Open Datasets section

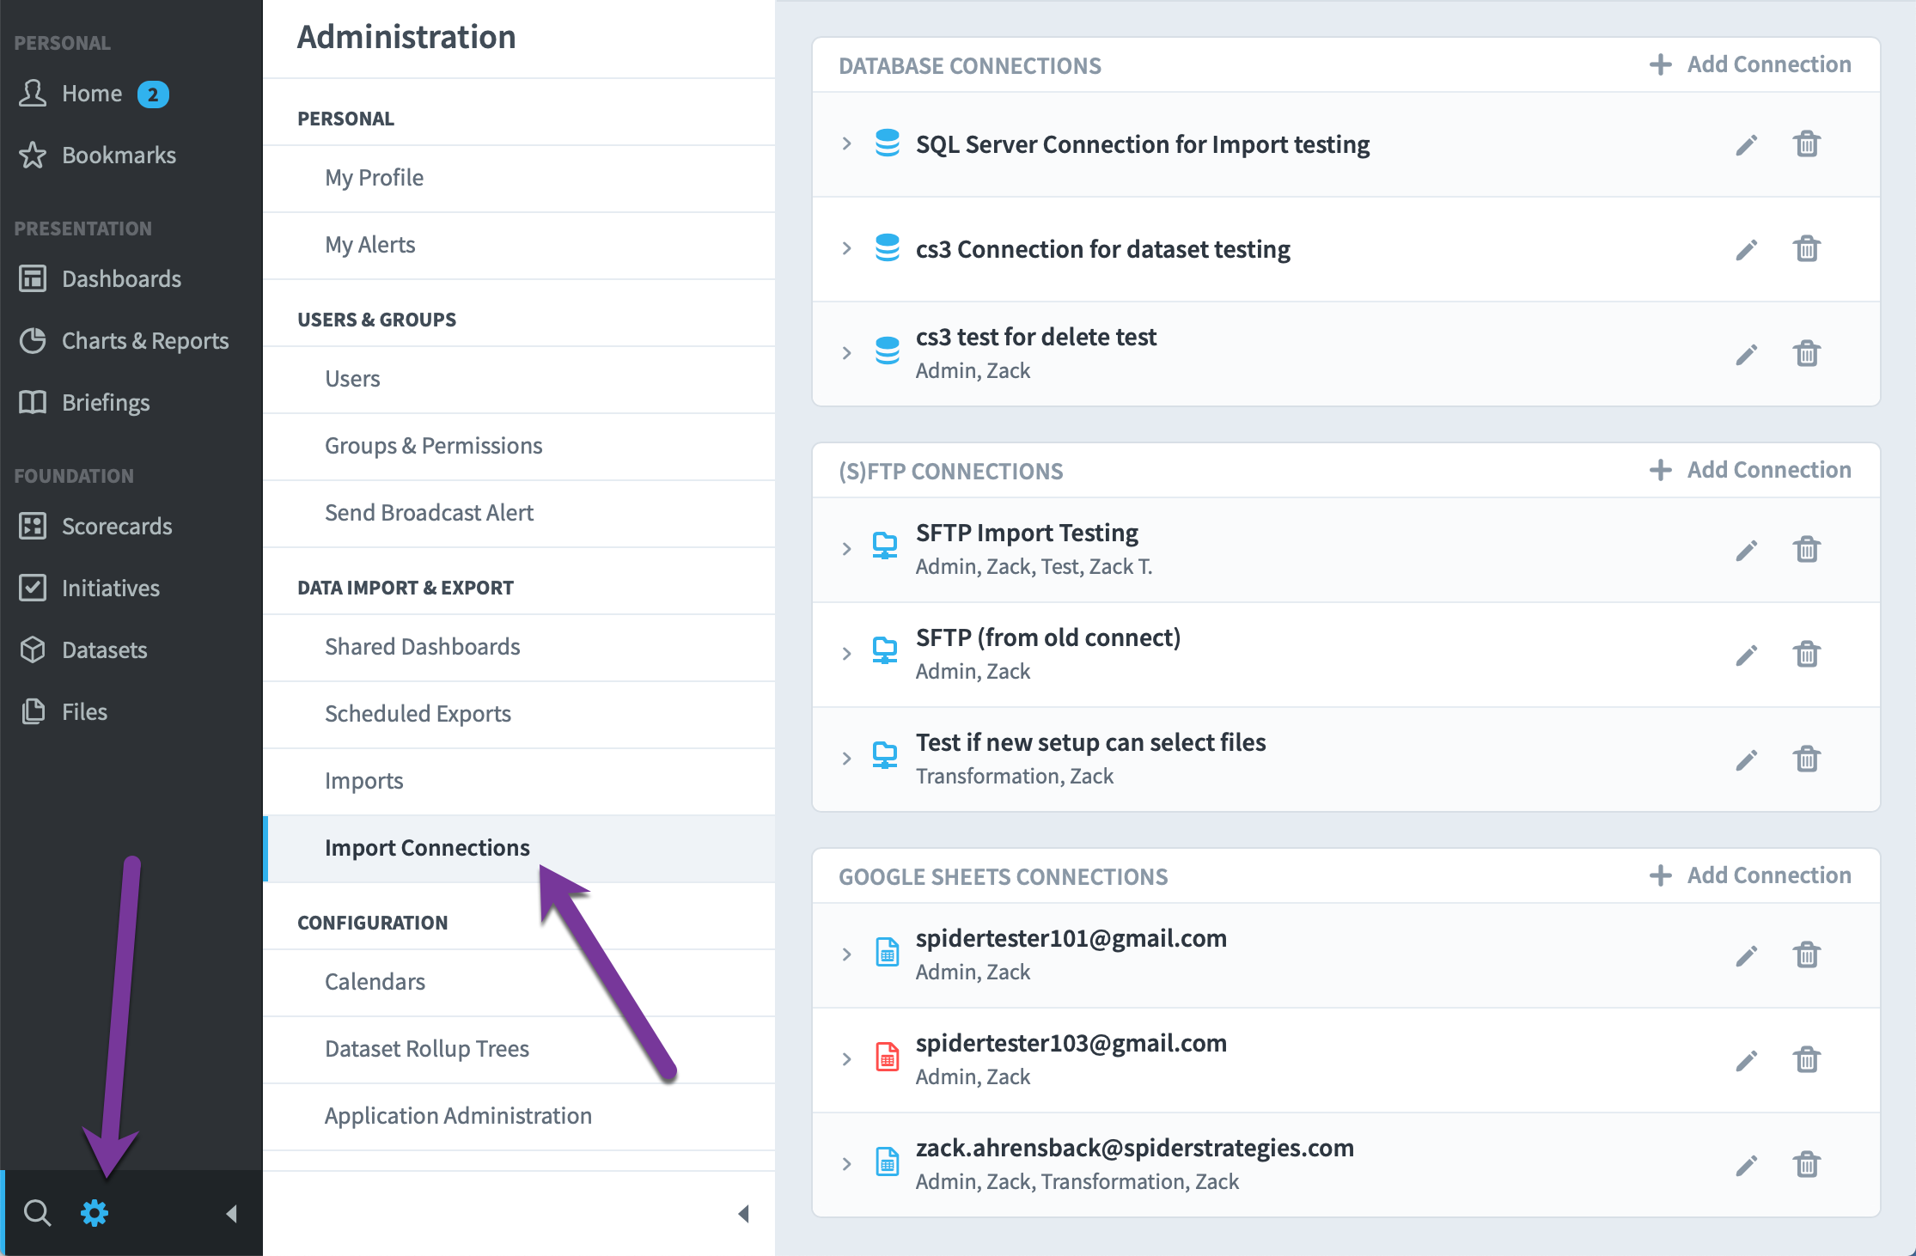[83, 650]
